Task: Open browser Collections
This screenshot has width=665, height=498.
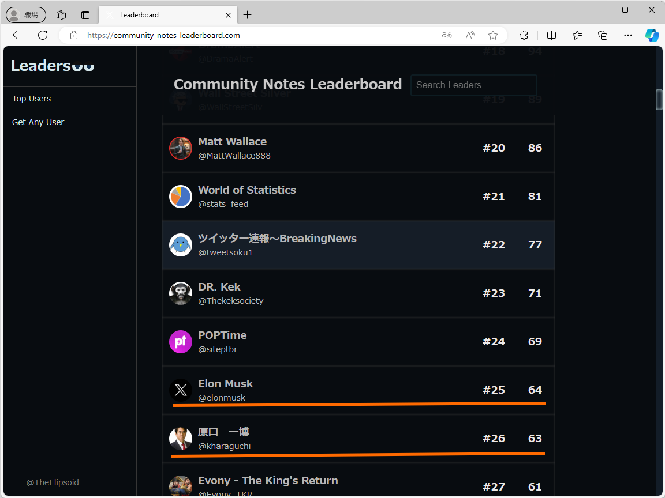Action: (603, 35)
